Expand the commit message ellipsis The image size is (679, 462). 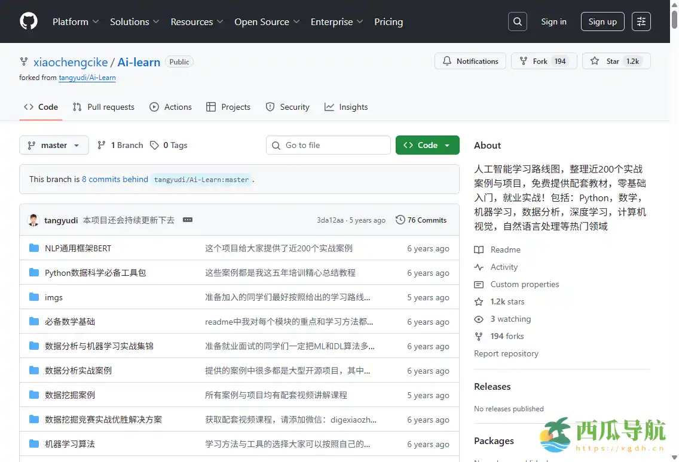pyautogui.click(x=188, y=220)
